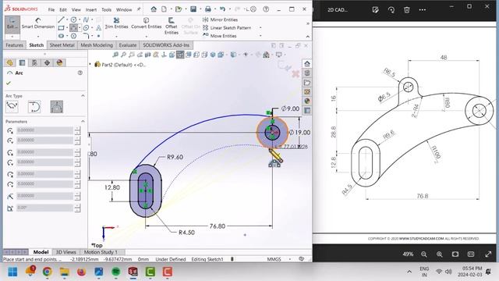Open the DisplayManager tab
The image size is (499, 281).
59,62
